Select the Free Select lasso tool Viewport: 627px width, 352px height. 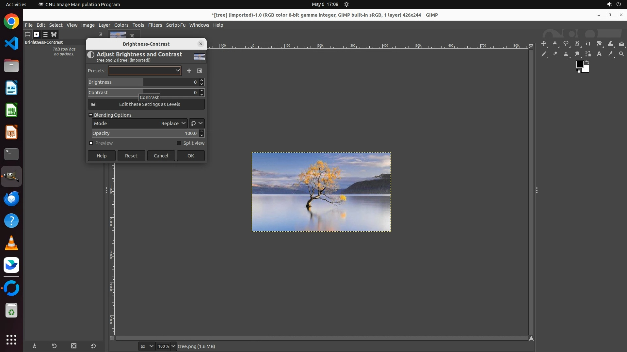point(566,44)
